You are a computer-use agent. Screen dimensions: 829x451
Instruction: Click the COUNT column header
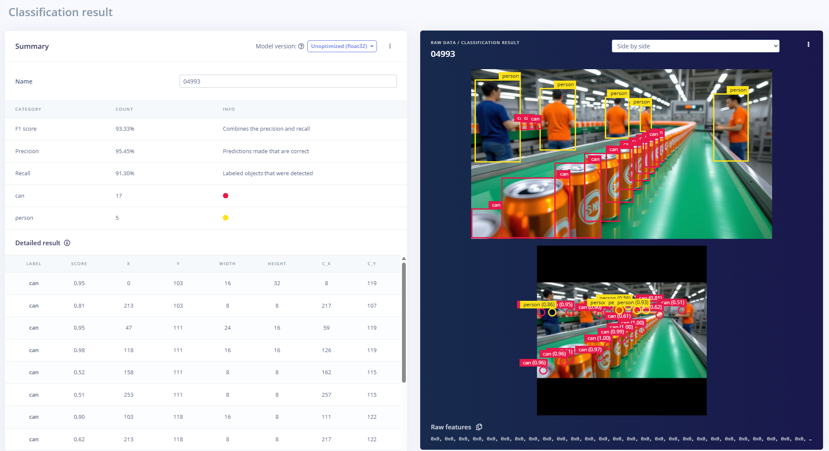click(x=124, y=109)
